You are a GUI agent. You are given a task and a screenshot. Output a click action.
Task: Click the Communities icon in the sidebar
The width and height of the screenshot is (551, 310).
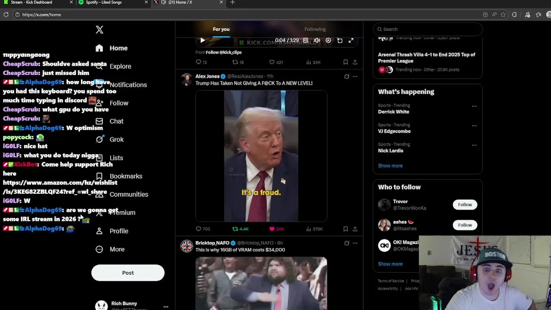pyautogui.click(x=99, y=194)
